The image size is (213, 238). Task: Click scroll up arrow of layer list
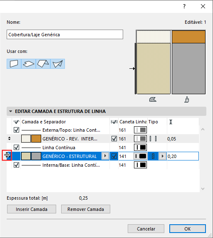point(203,130)
